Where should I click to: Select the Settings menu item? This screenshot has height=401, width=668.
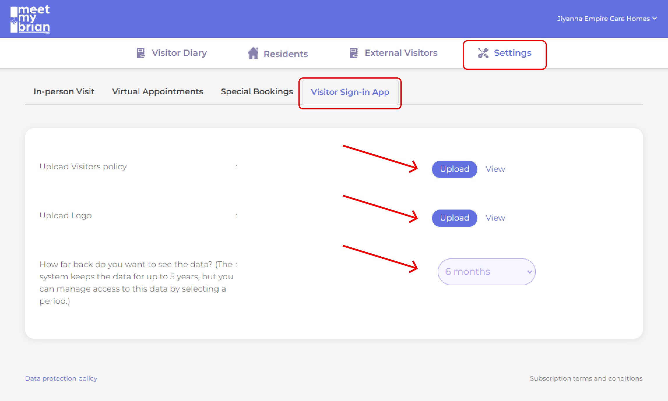click(x=512, y=53)
